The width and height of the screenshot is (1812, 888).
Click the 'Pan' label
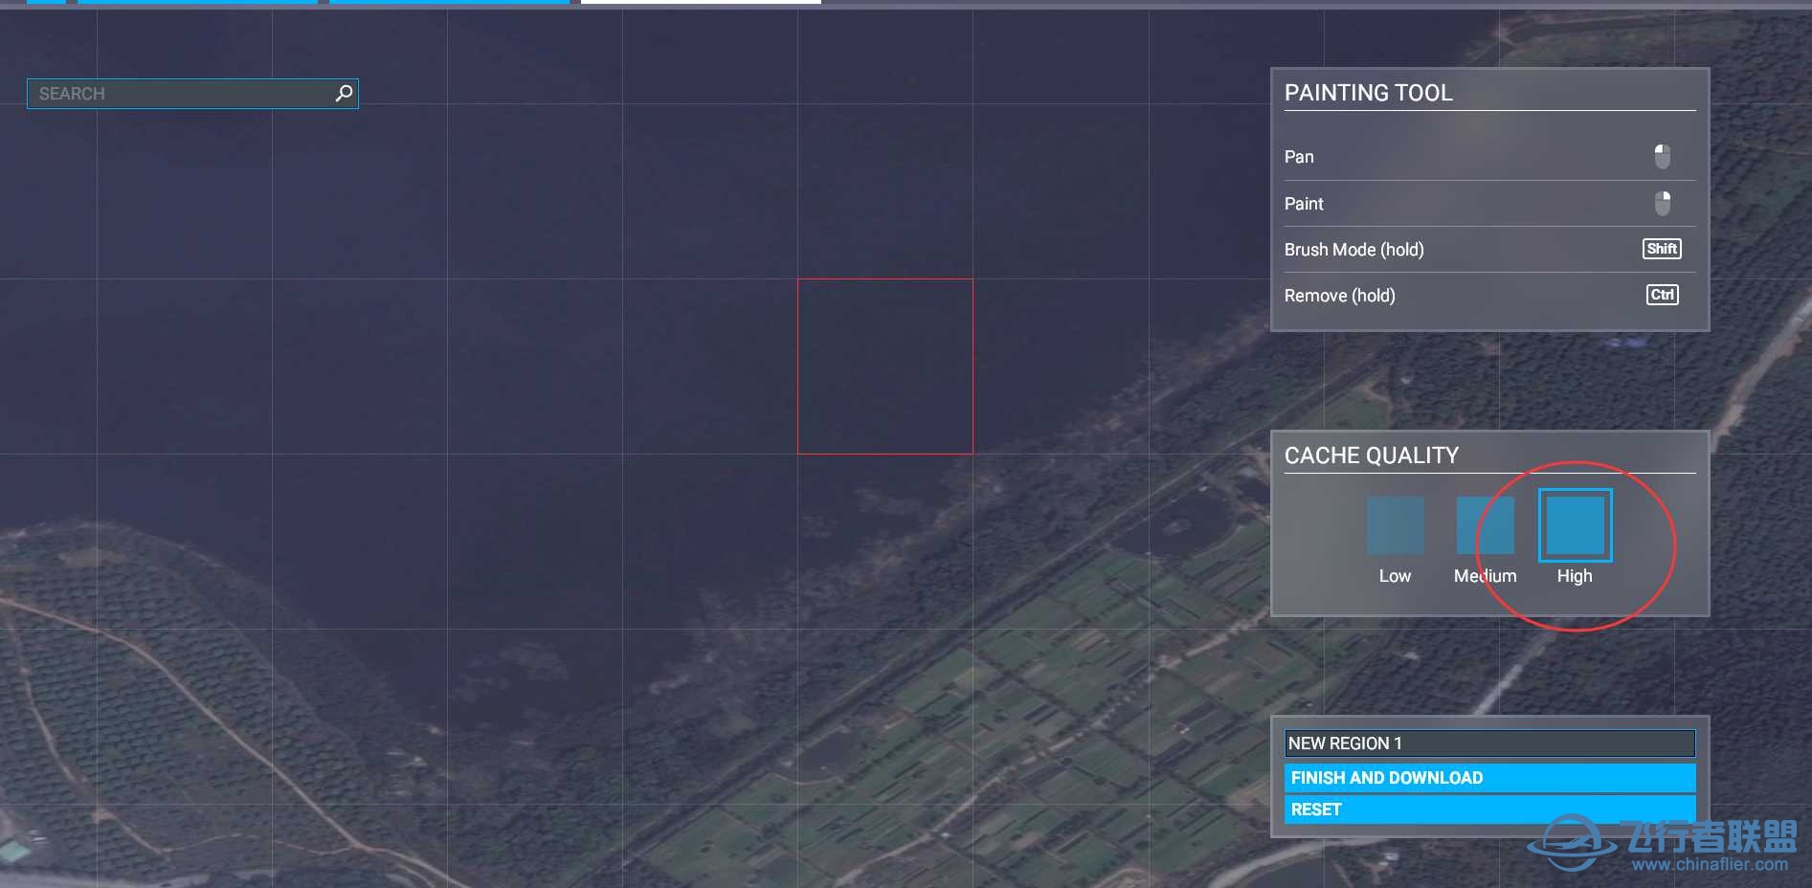(x=1299, y=157)
